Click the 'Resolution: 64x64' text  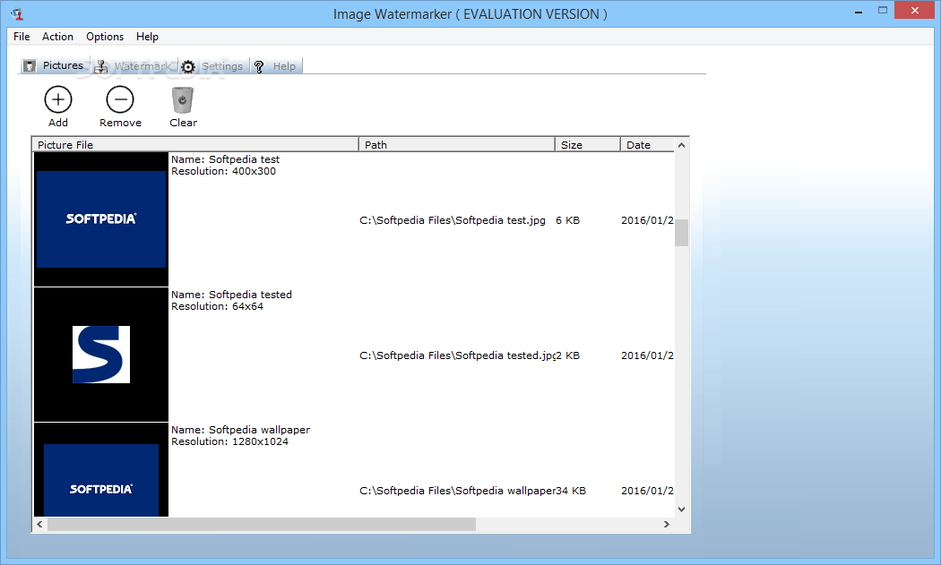[217, 306]
